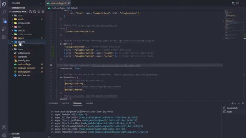Close the nuxt.config.js editor tab

pos(69,3)
